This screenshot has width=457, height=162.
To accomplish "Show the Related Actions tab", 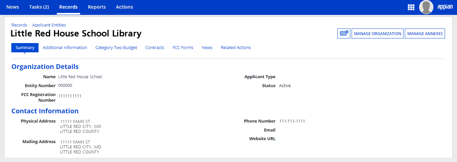I will 236,48.
